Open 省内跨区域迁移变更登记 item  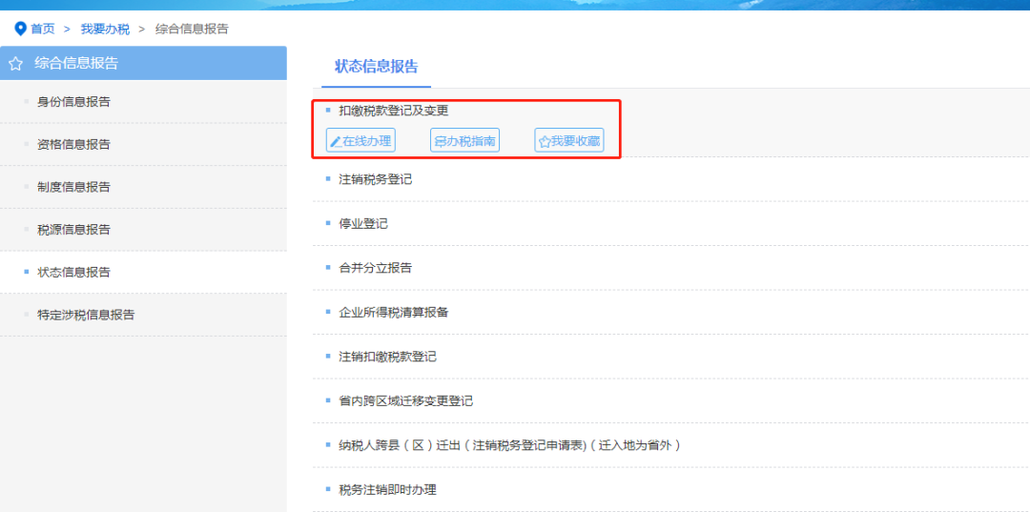(x=406, y=401)
